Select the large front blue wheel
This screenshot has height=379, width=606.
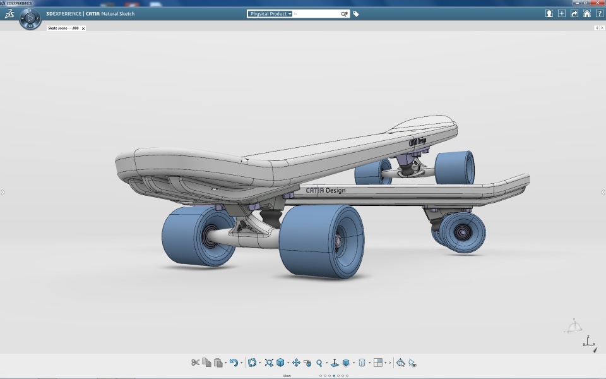click(x=321, y=241)
